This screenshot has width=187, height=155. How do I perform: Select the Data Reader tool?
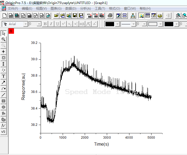point(3,58)
